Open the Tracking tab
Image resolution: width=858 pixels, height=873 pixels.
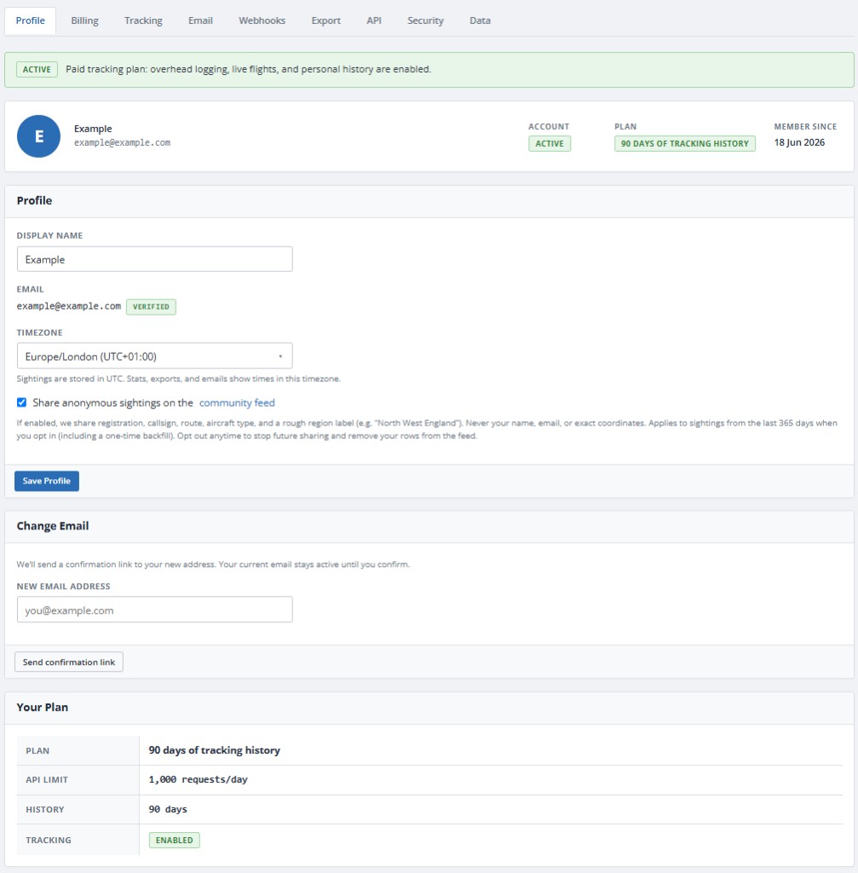(x=143, y=20)
